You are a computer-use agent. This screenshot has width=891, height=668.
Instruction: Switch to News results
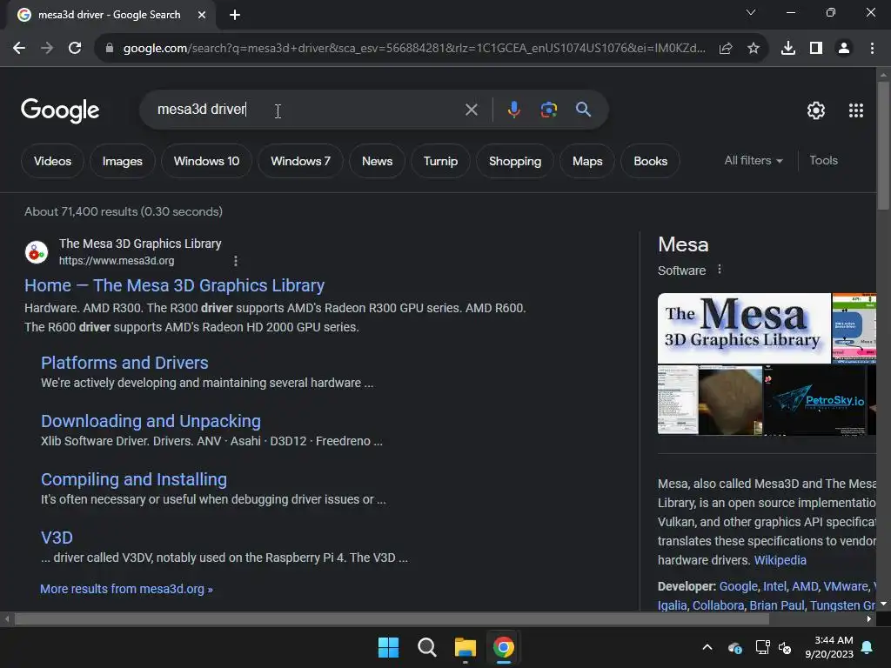click(378, 161)
